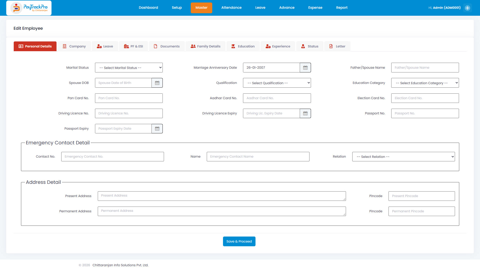480x271 pixels.
Task: Open the Attendance menu
Action: point(231,8)
